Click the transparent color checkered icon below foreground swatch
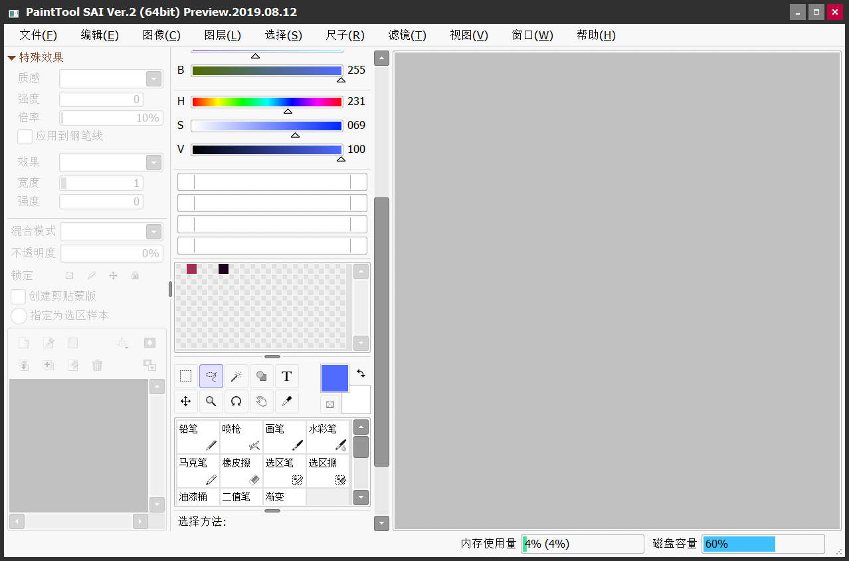The width and height of the screenshot is (849, 561). tap(330, 404)
